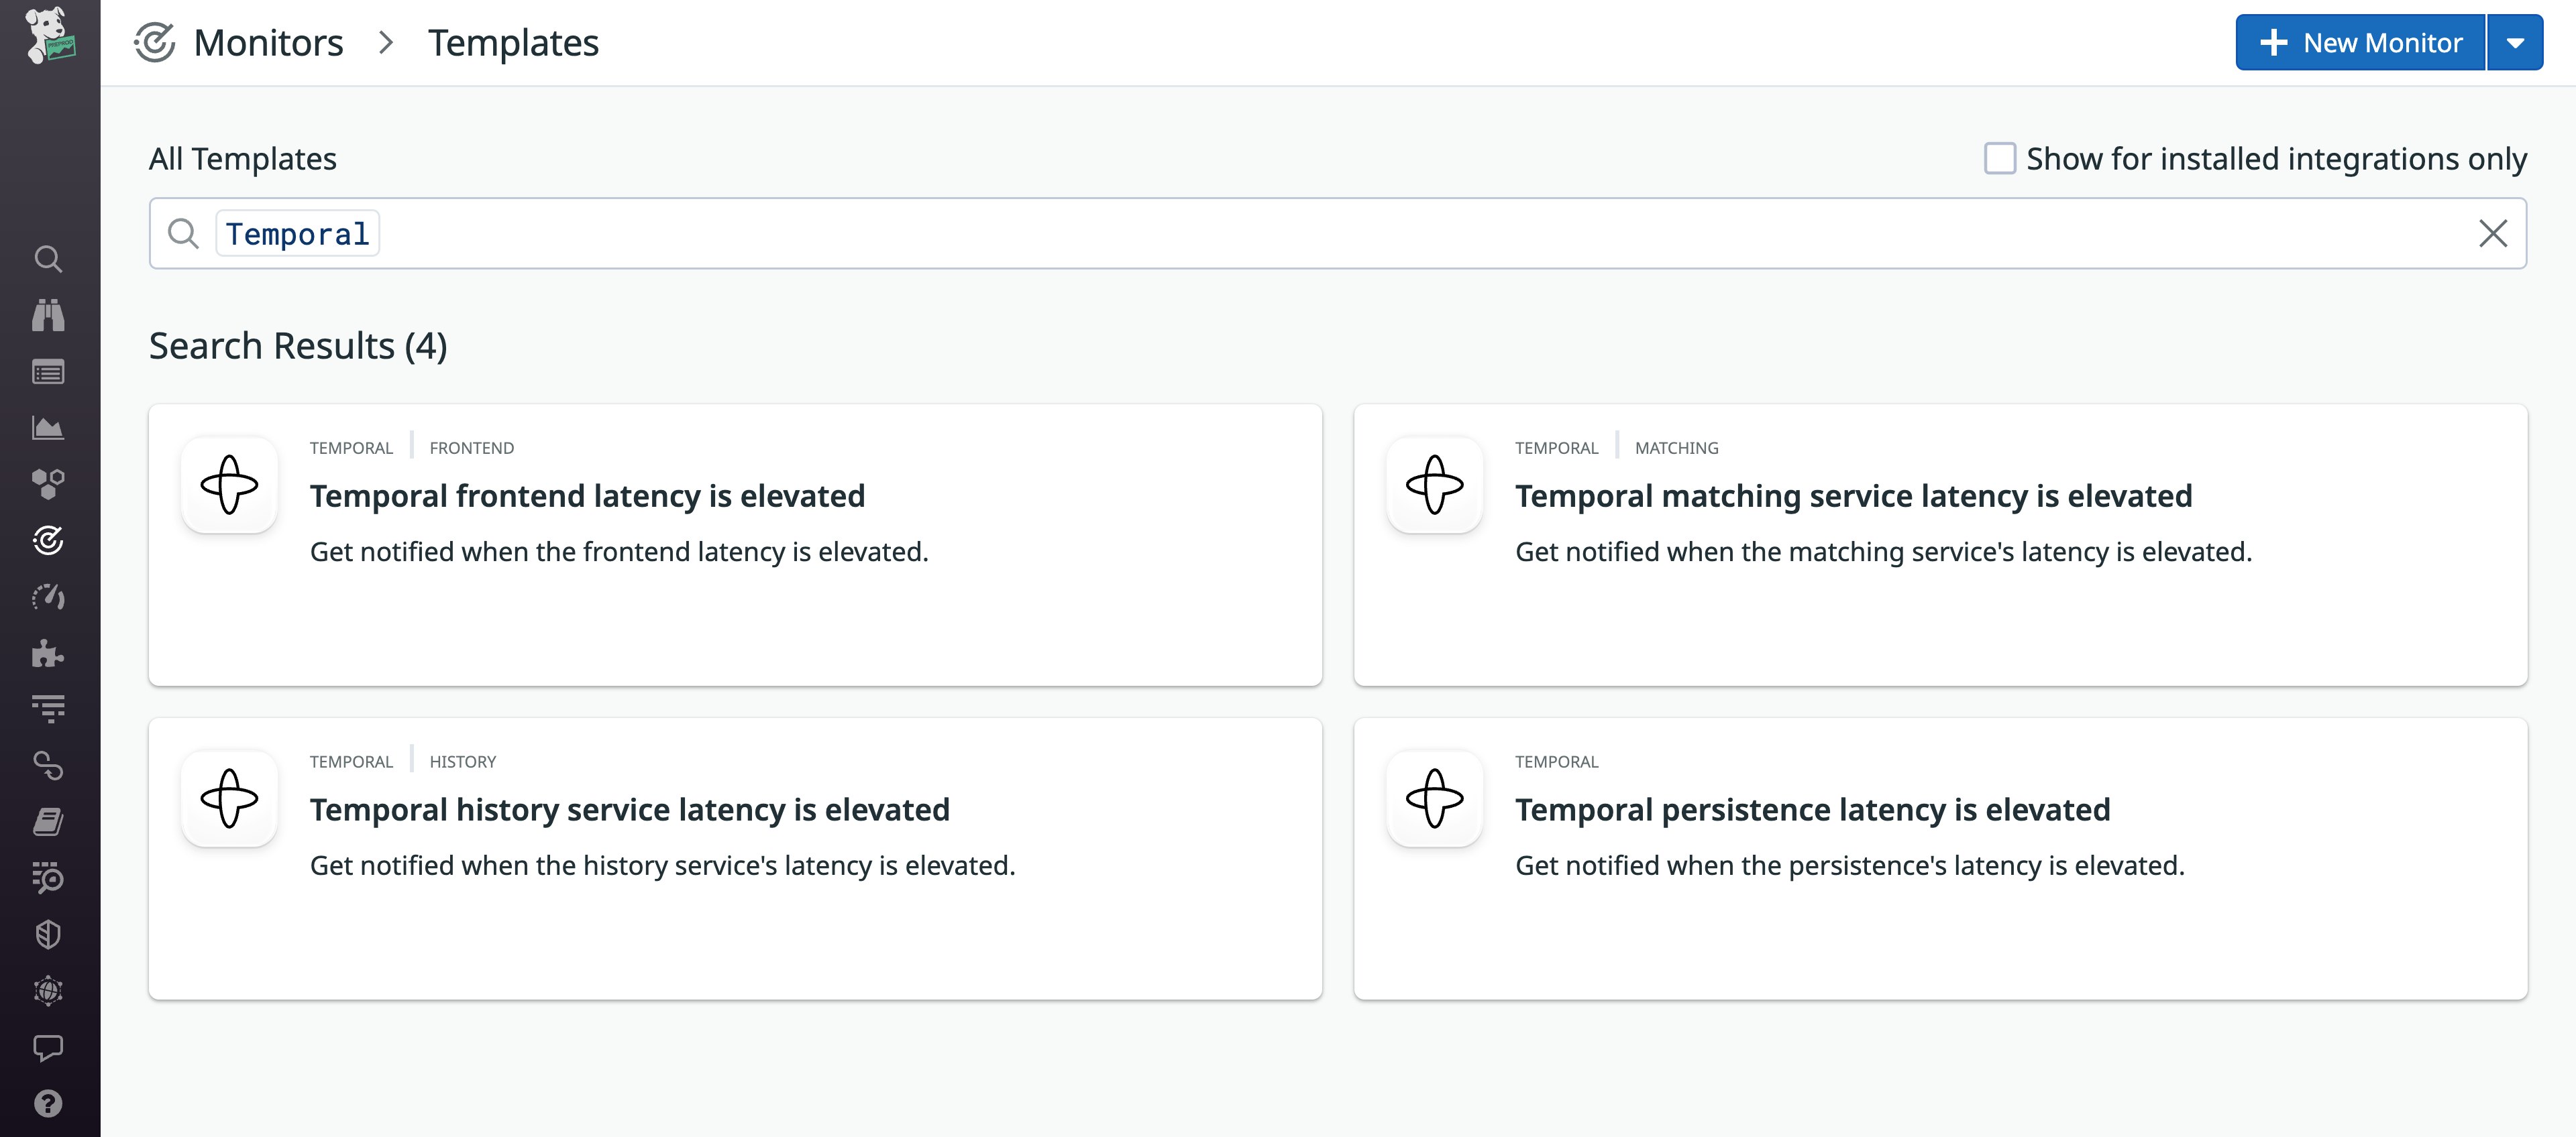Open the Security shield sidebar icon
2576x1137 pixels.
tap(49, 933)
